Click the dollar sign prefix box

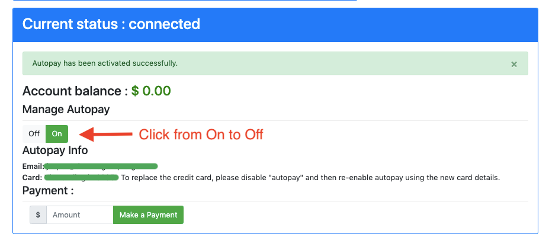point(38,215)
